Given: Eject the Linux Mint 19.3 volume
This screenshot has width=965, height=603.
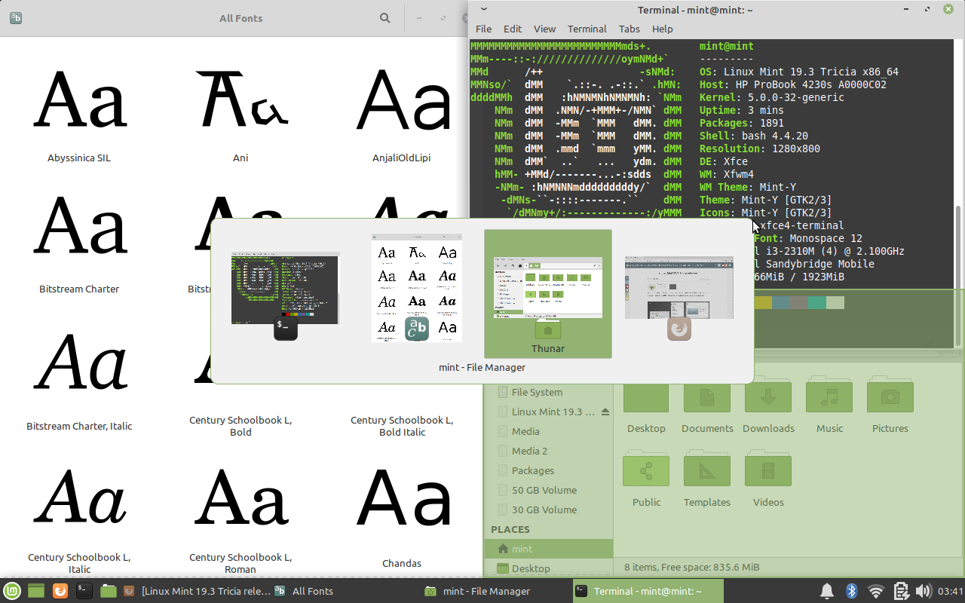Looking at the screenshot, I should coord(605,412).
